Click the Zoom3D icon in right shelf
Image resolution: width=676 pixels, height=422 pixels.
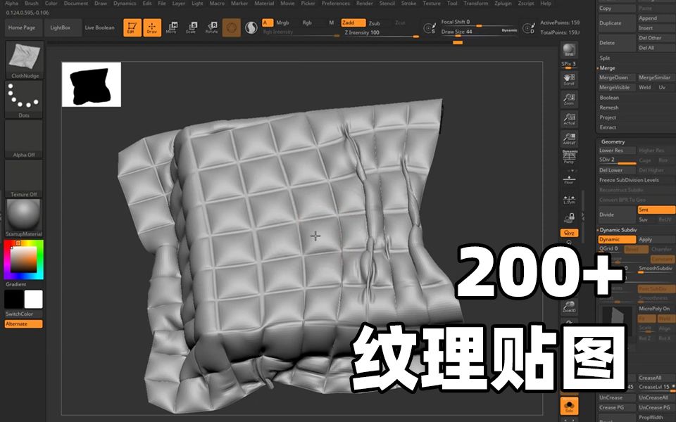569,307
